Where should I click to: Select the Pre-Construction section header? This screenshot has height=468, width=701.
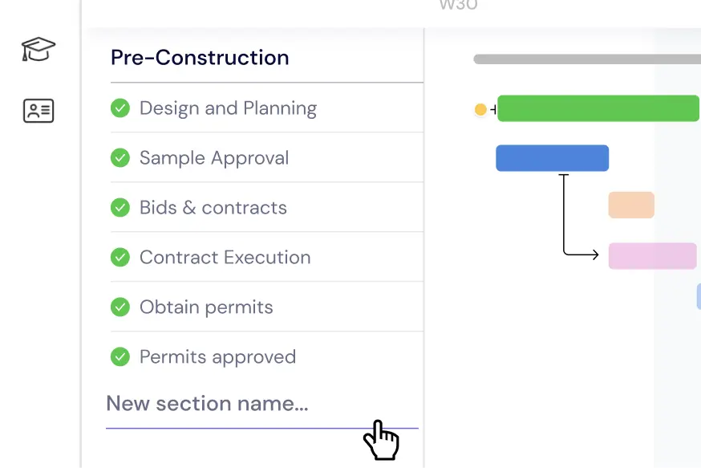(x=200, y=57)
